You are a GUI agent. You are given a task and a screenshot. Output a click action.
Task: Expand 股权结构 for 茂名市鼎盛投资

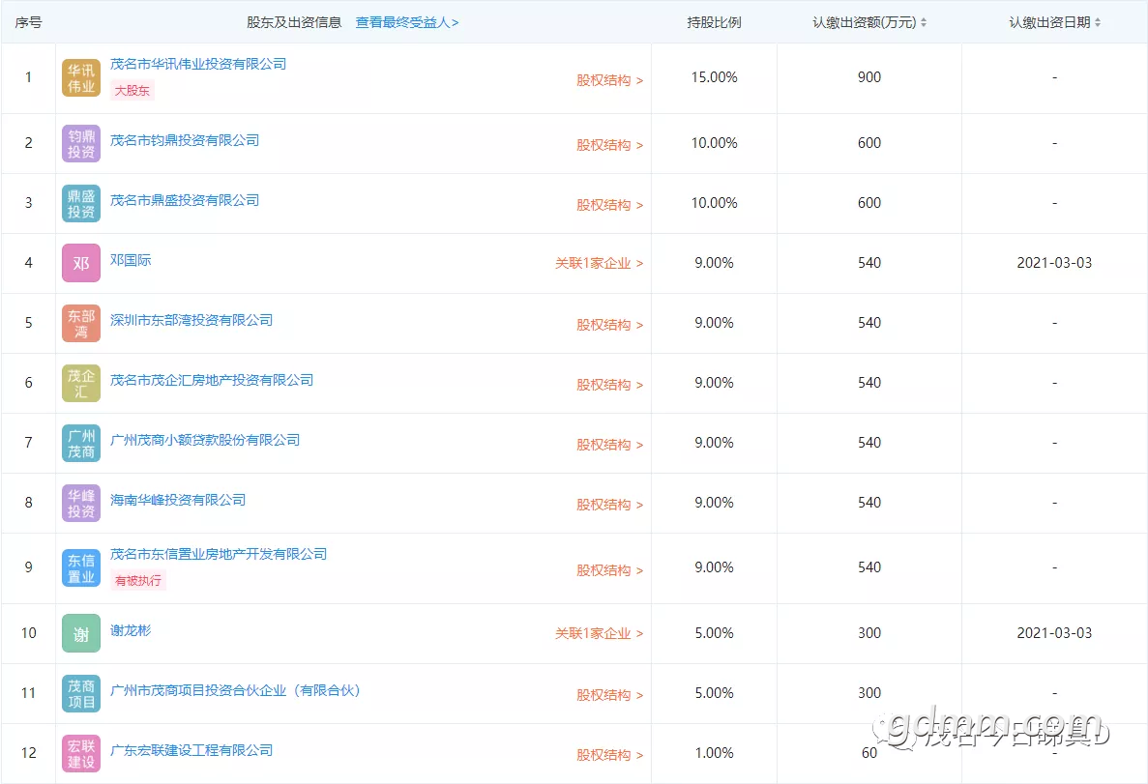(609, 205)
